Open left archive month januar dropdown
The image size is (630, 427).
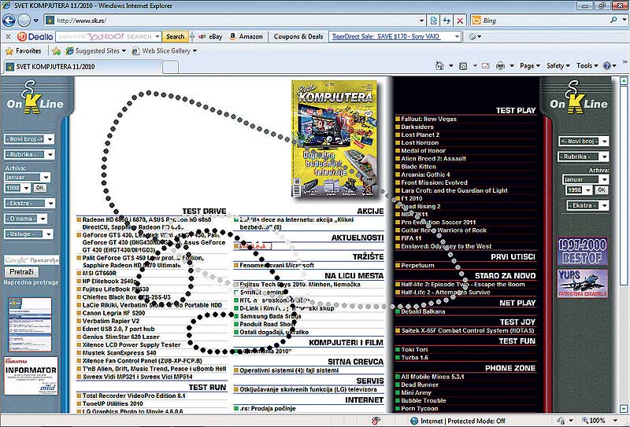(x=28, y=177)
